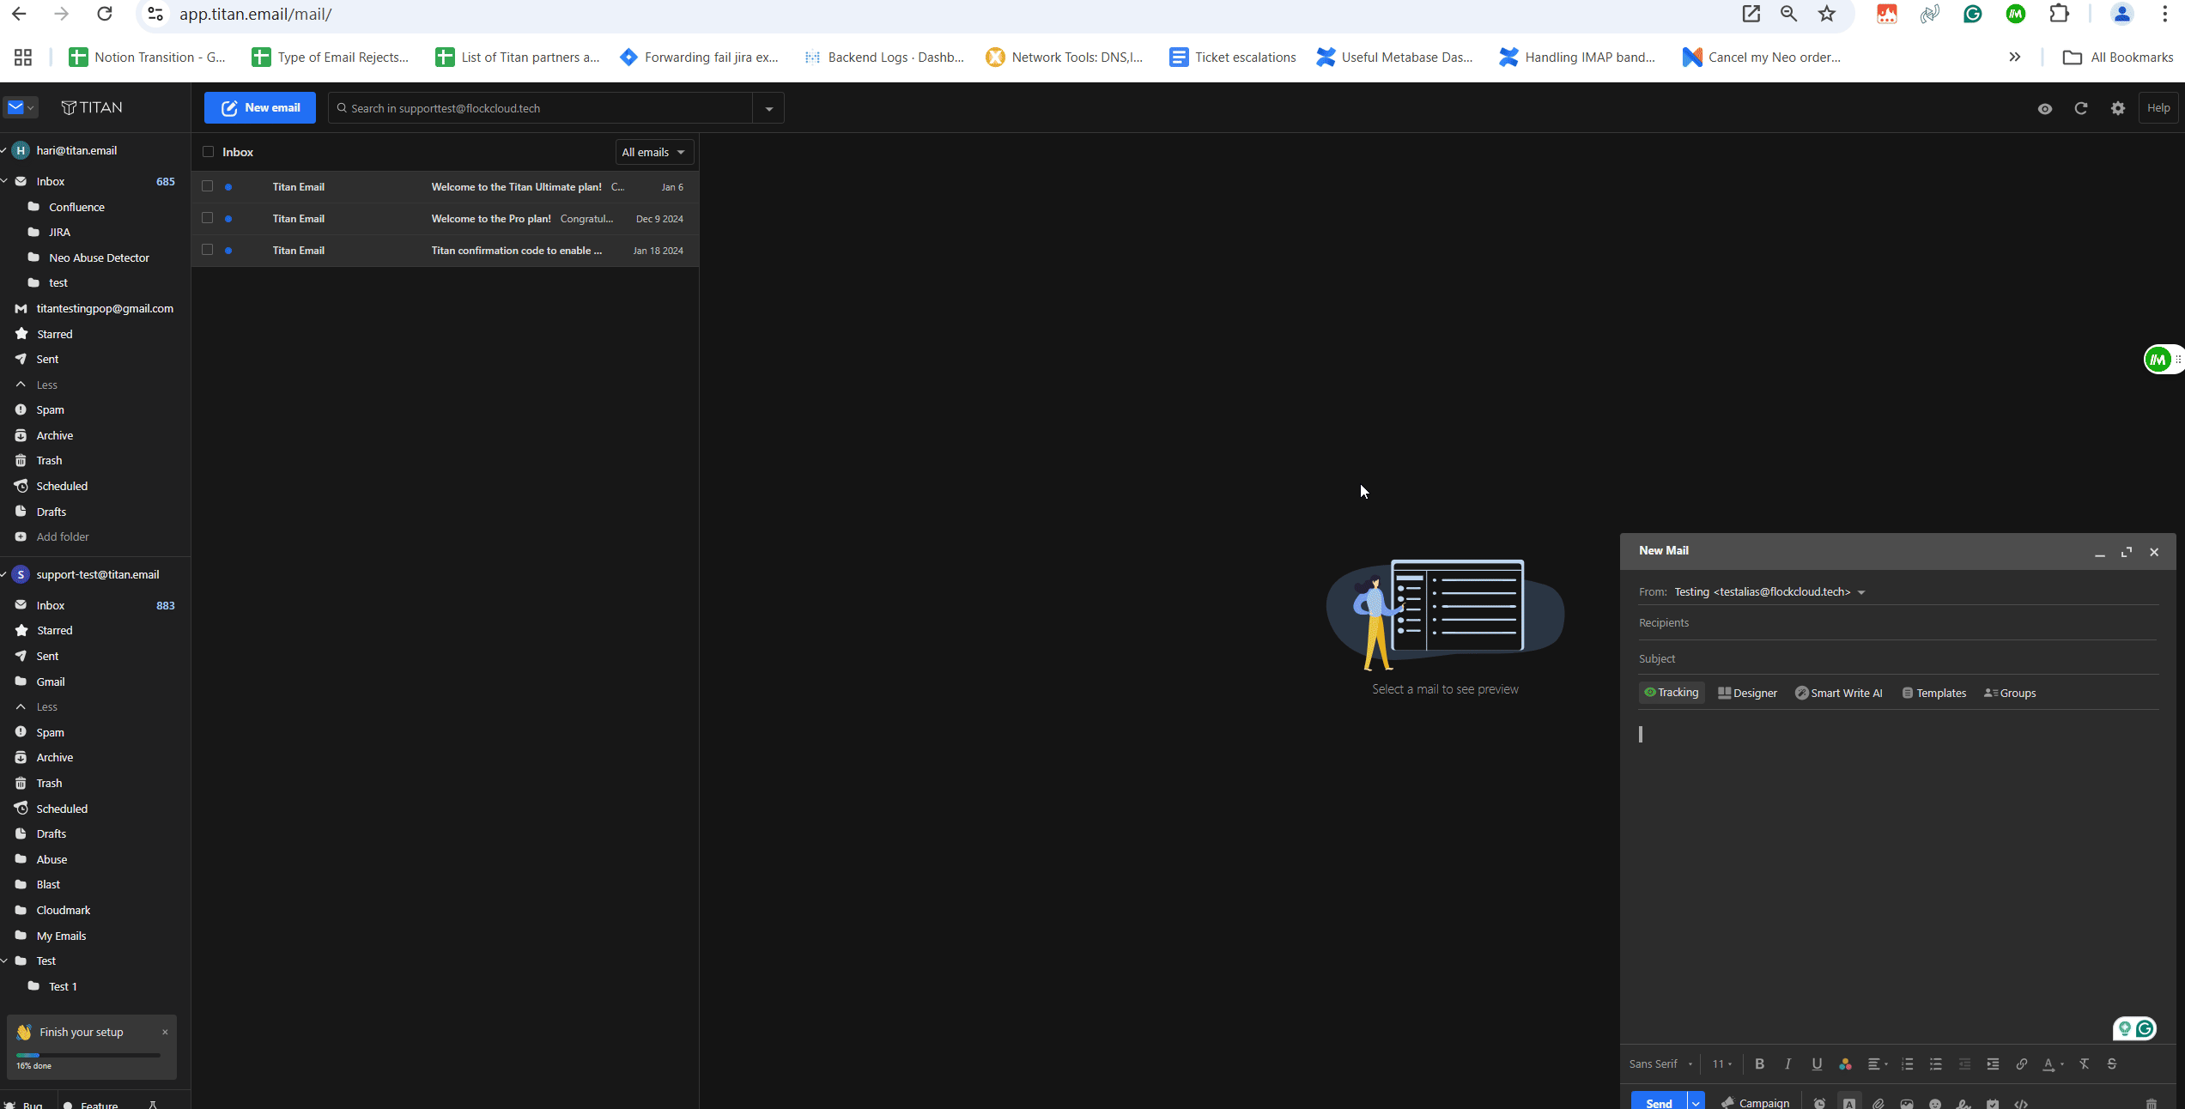Open All Bookmarks folder

[x=2119, y=57]
